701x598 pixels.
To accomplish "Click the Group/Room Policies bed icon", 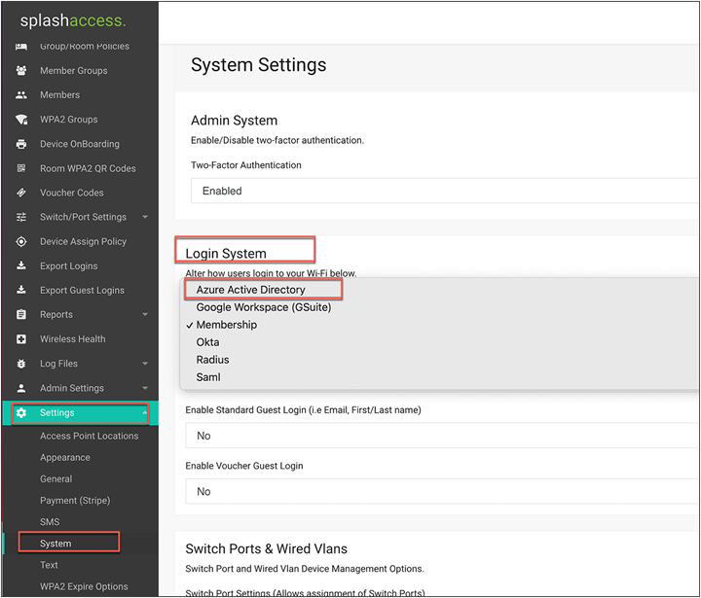I will pyautogui.click(x=21, y=47).
